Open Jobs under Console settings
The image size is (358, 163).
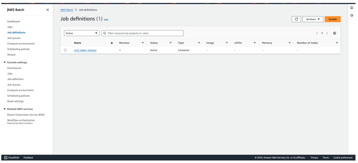pos(10,73)
